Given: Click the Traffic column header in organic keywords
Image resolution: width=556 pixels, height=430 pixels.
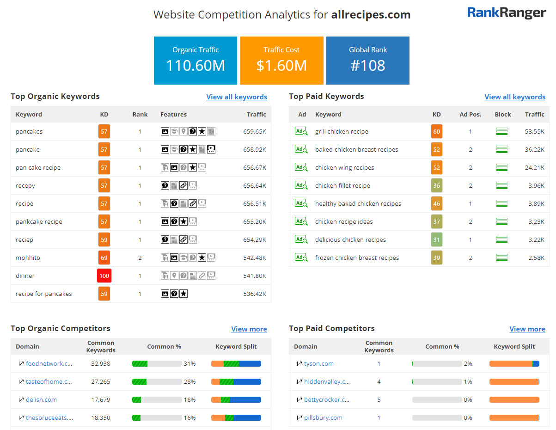Looking at the screenshot, I should click(x=257, y=115).
